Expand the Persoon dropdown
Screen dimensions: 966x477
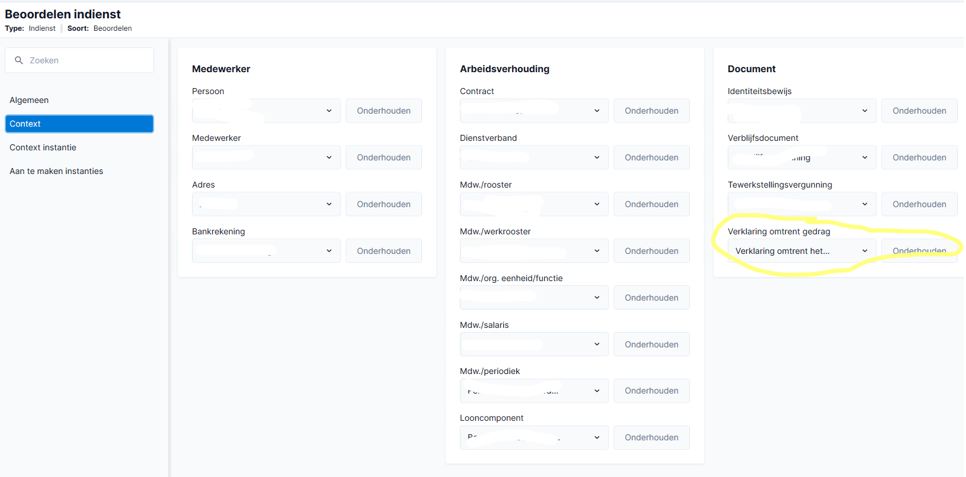pyautogui.click(x=267, y=111)
